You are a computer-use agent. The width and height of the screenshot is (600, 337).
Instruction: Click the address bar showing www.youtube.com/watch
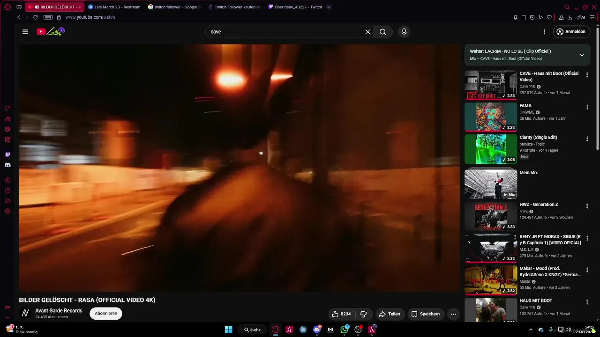click(90, 17)
